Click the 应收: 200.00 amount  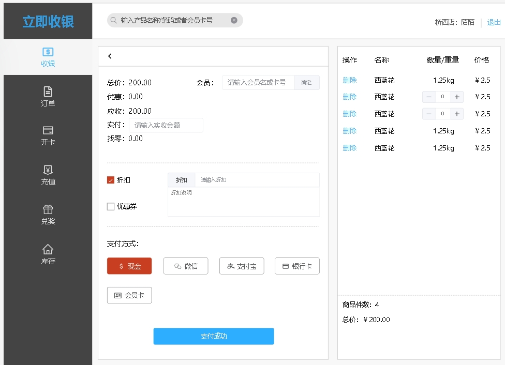coord(129,111)
